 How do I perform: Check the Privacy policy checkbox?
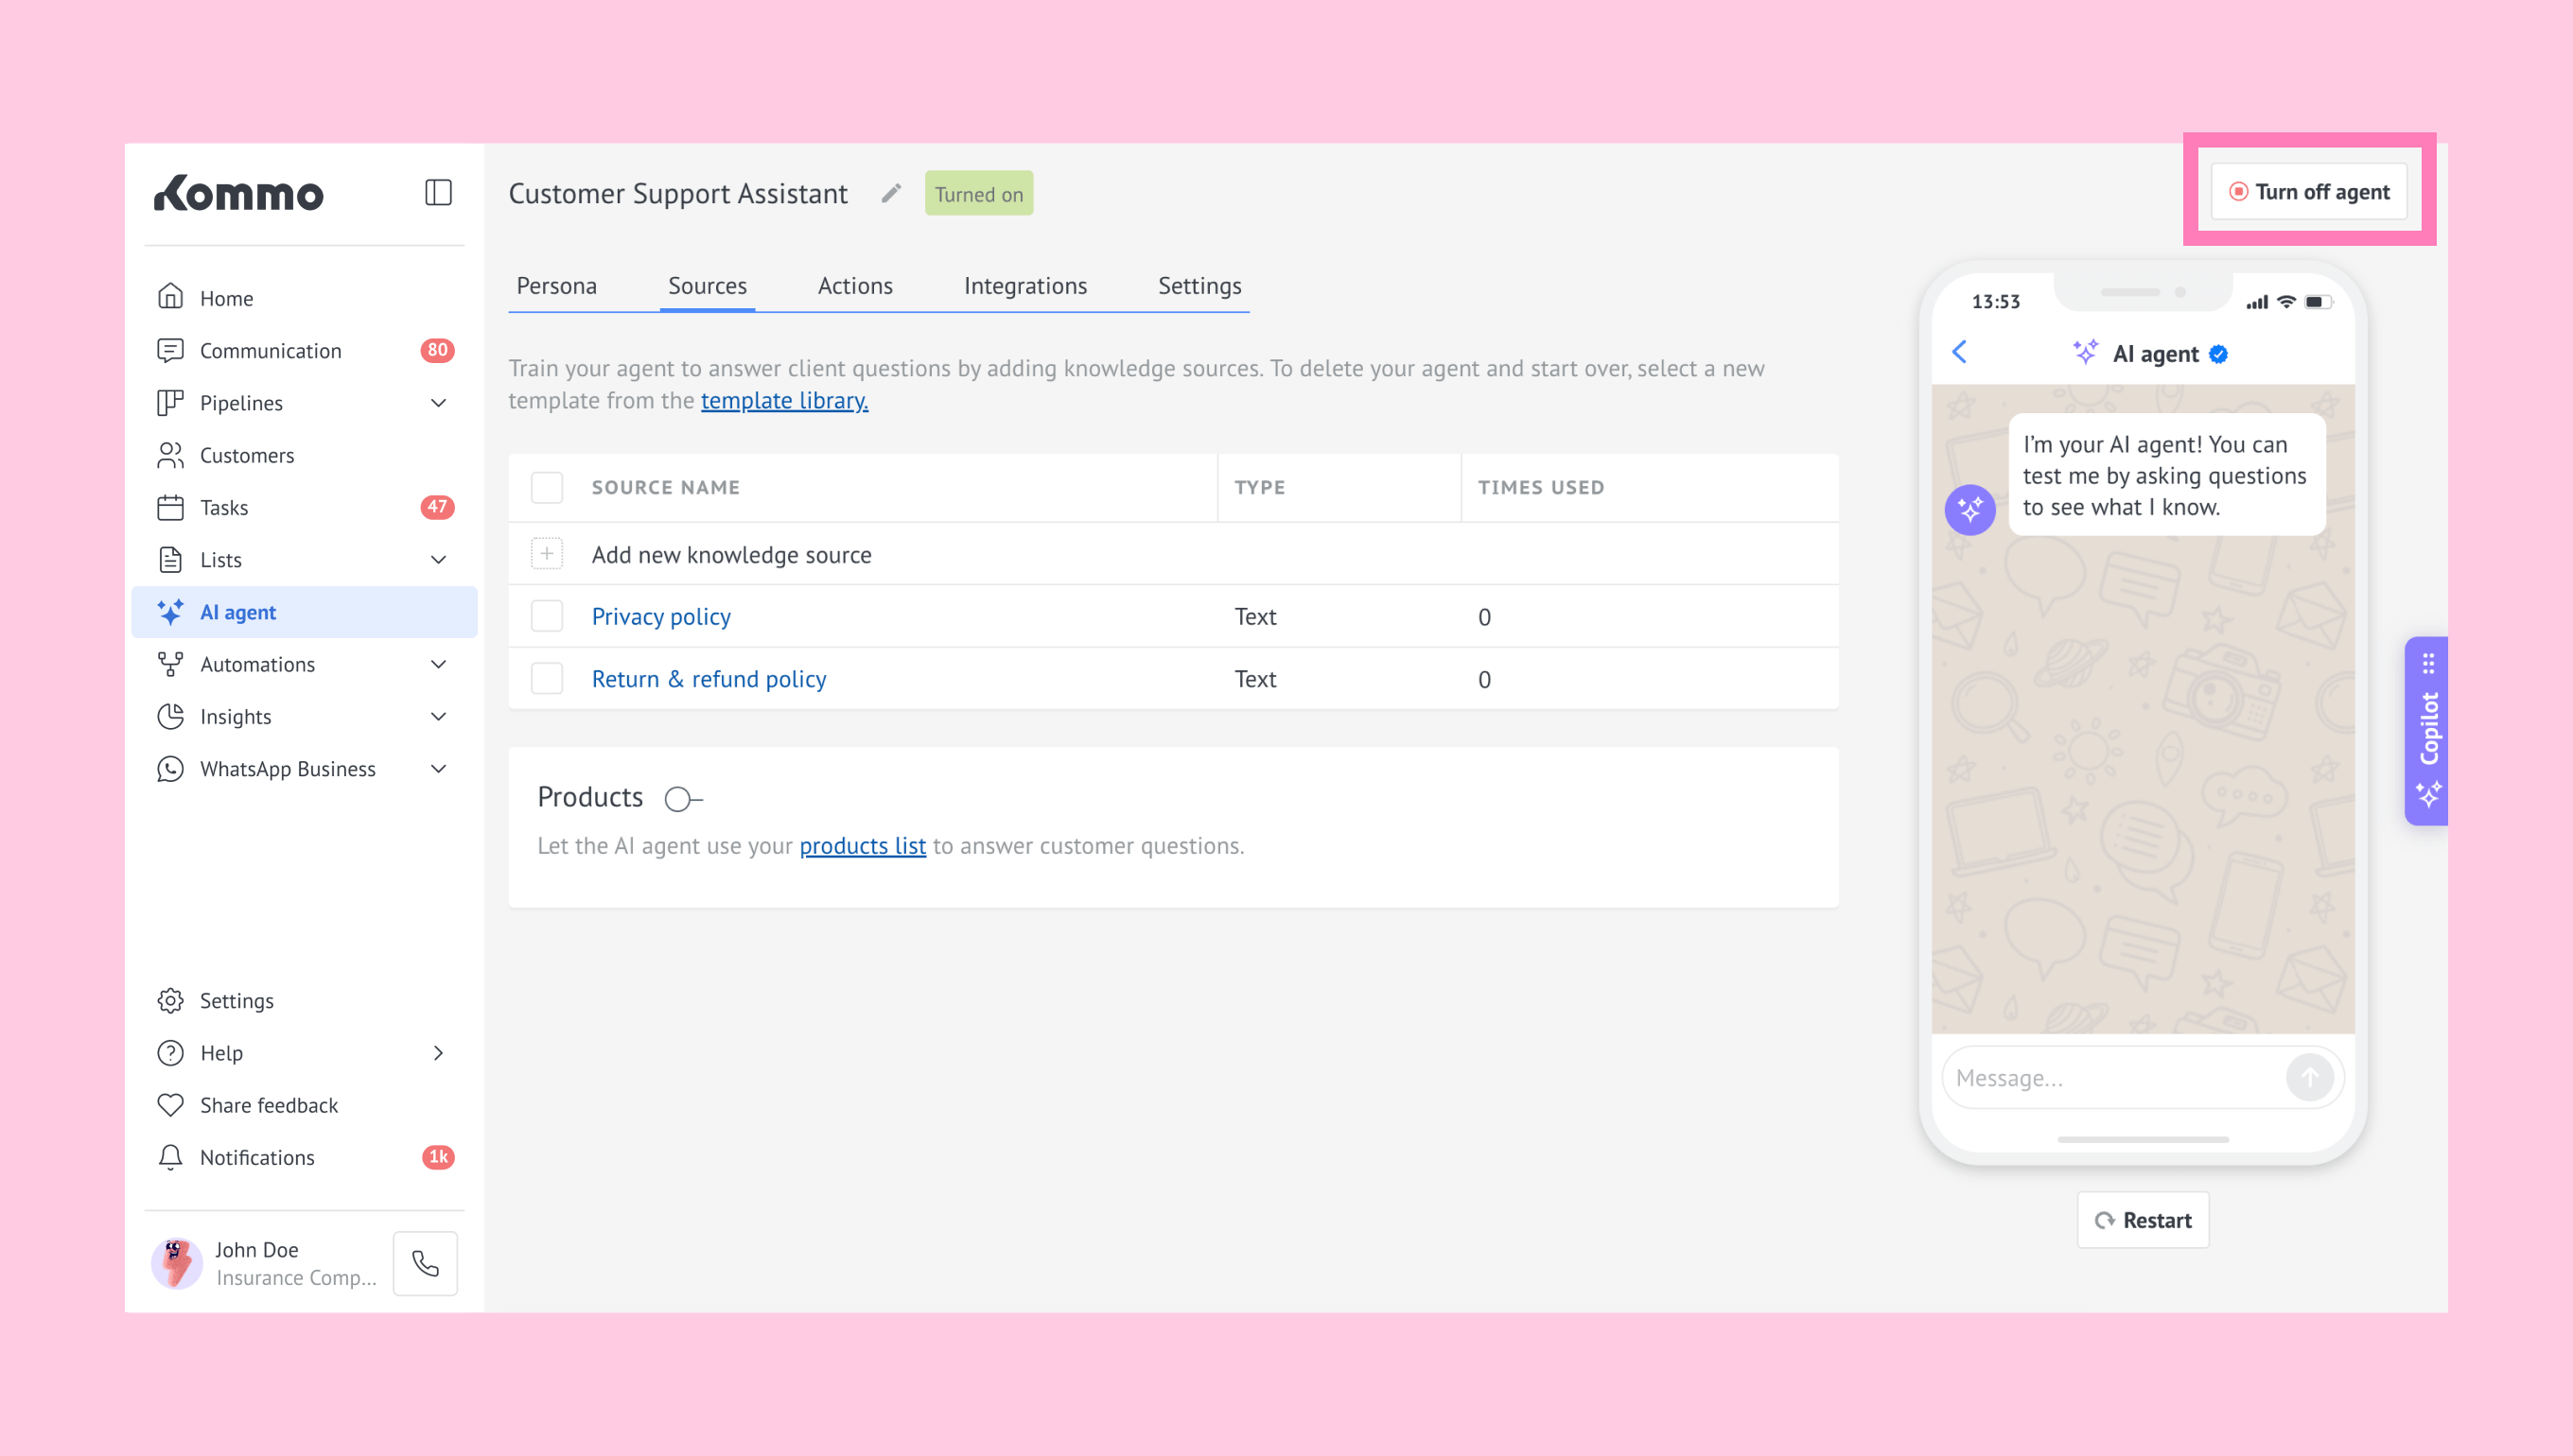click(547, 616)
